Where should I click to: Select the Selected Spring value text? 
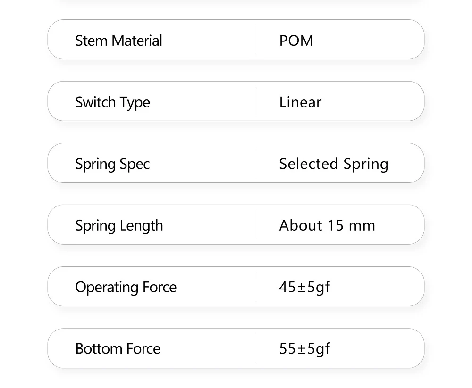click(x=334, y=164)
